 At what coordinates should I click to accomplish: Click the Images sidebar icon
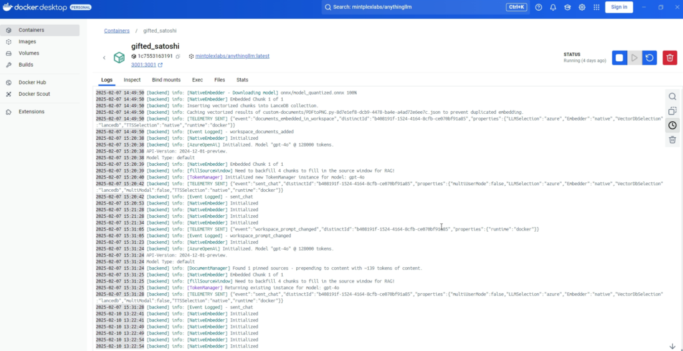click(9, 42)
